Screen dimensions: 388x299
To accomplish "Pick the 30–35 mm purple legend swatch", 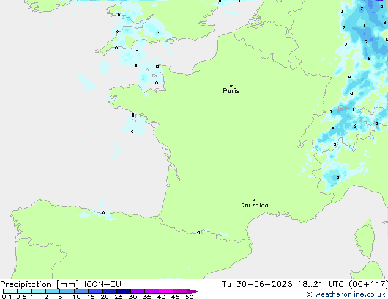I will coord(137,291).
